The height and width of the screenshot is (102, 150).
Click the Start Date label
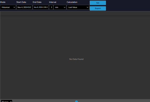click(21, 2)
